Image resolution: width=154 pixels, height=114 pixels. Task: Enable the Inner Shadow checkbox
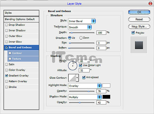[6, 31]
